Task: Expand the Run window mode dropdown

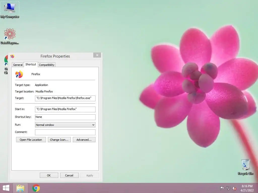Action: tap(65, 125)
